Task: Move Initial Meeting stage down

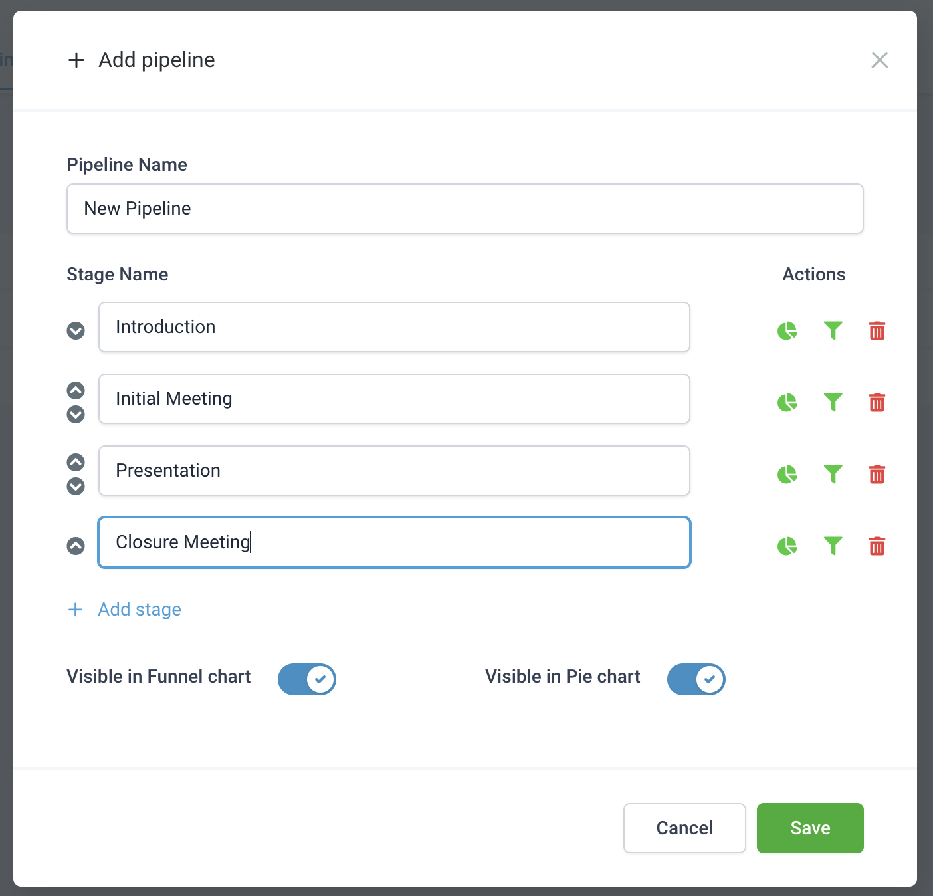Action: [76, 414]
